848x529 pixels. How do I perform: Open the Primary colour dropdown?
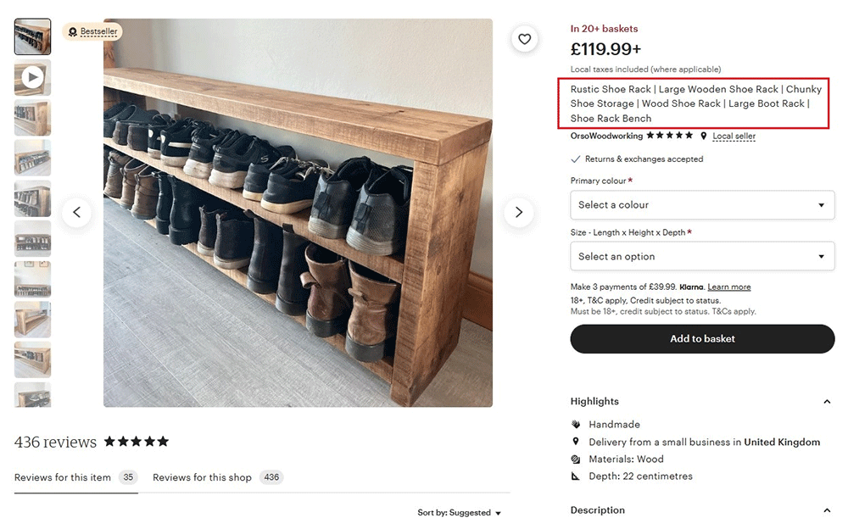pos(702,205)
